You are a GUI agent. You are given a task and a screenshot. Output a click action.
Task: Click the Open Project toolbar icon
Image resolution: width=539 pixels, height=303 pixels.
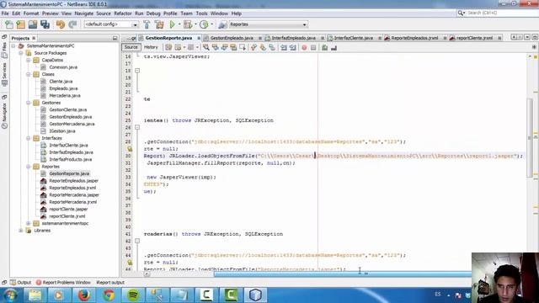pyautogui.click(x=33, y=24)
